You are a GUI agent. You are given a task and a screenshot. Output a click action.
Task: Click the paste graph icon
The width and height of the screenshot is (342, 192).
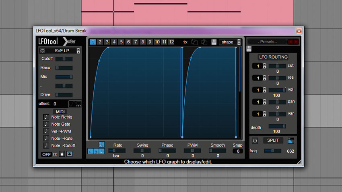coord(204,42)
